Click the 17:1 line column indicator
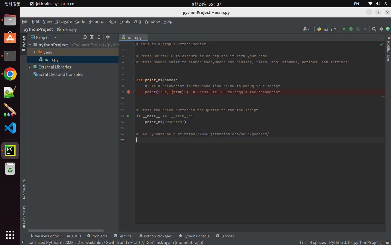Image resolution: width=391 pixels, height=245 pixels. click(303, 242)
